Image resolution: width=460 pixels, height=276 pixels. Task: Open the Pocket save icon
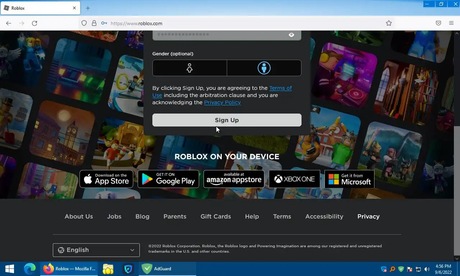tap(438, 23)
